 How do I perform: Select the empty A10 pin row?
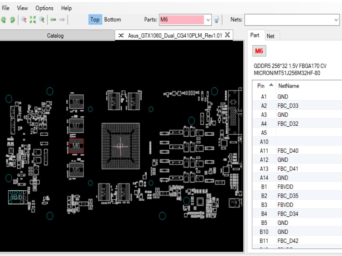pos(297,142)
